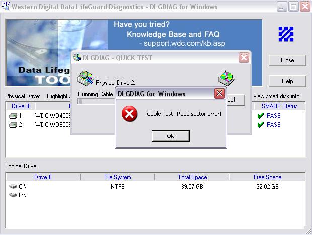Click the Cancel button in Quick Test
The height and width of the screenshot is (235, 312).
pyautogui.click(x=236, y=100)
